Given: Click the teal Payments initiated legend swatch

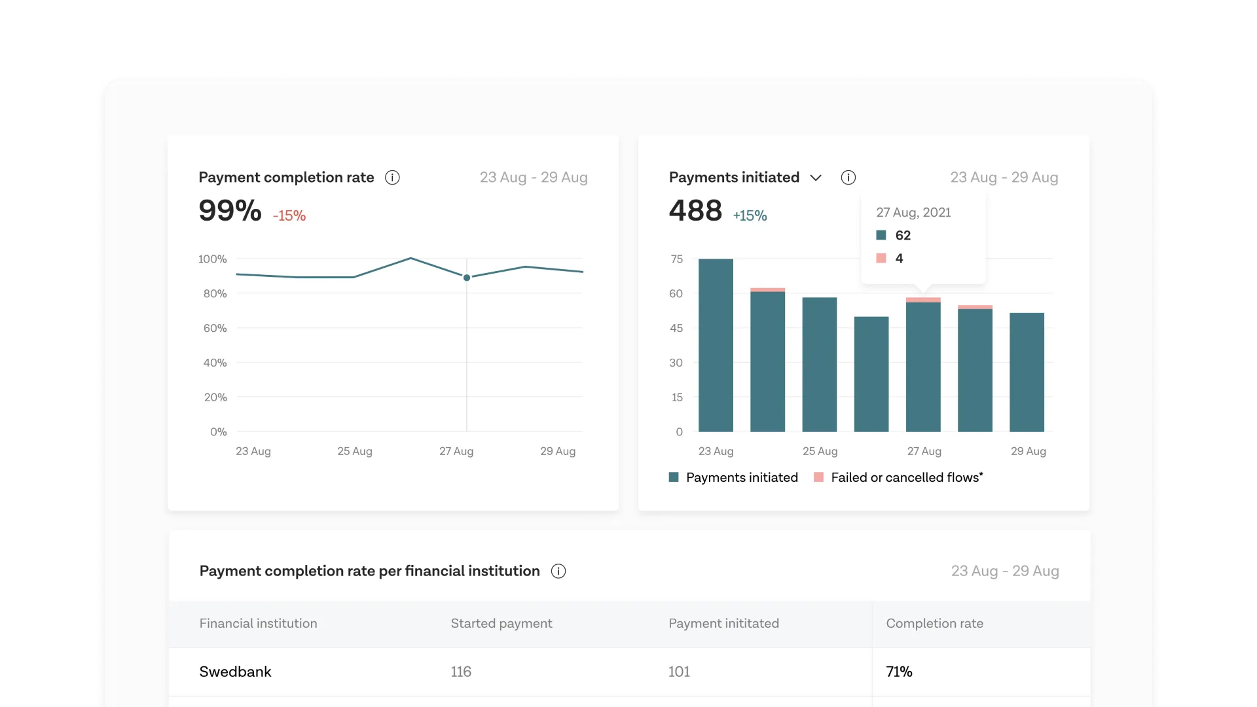Looking at the screenshot, I should point(674,477).
